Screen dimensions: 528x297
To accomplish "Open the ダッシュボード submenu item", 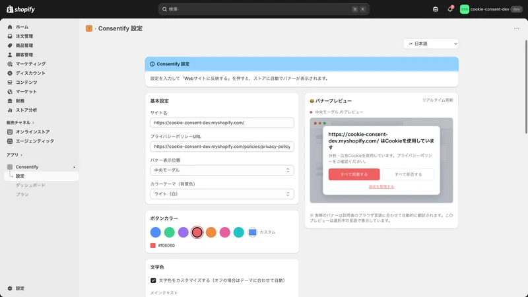I will [30, 185].
